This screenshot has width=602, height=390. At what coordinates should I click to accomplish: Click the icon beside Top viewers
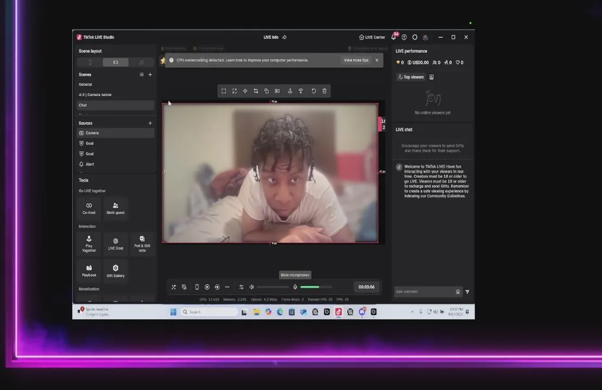(432, 77)
